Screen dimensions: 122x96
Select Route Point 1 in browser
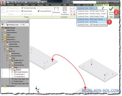(20, 74)
